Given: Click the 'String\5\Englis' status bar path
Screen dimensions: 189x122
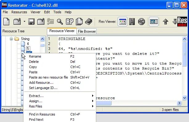Looking at the screenshot, I should click(x=12, y=110).
